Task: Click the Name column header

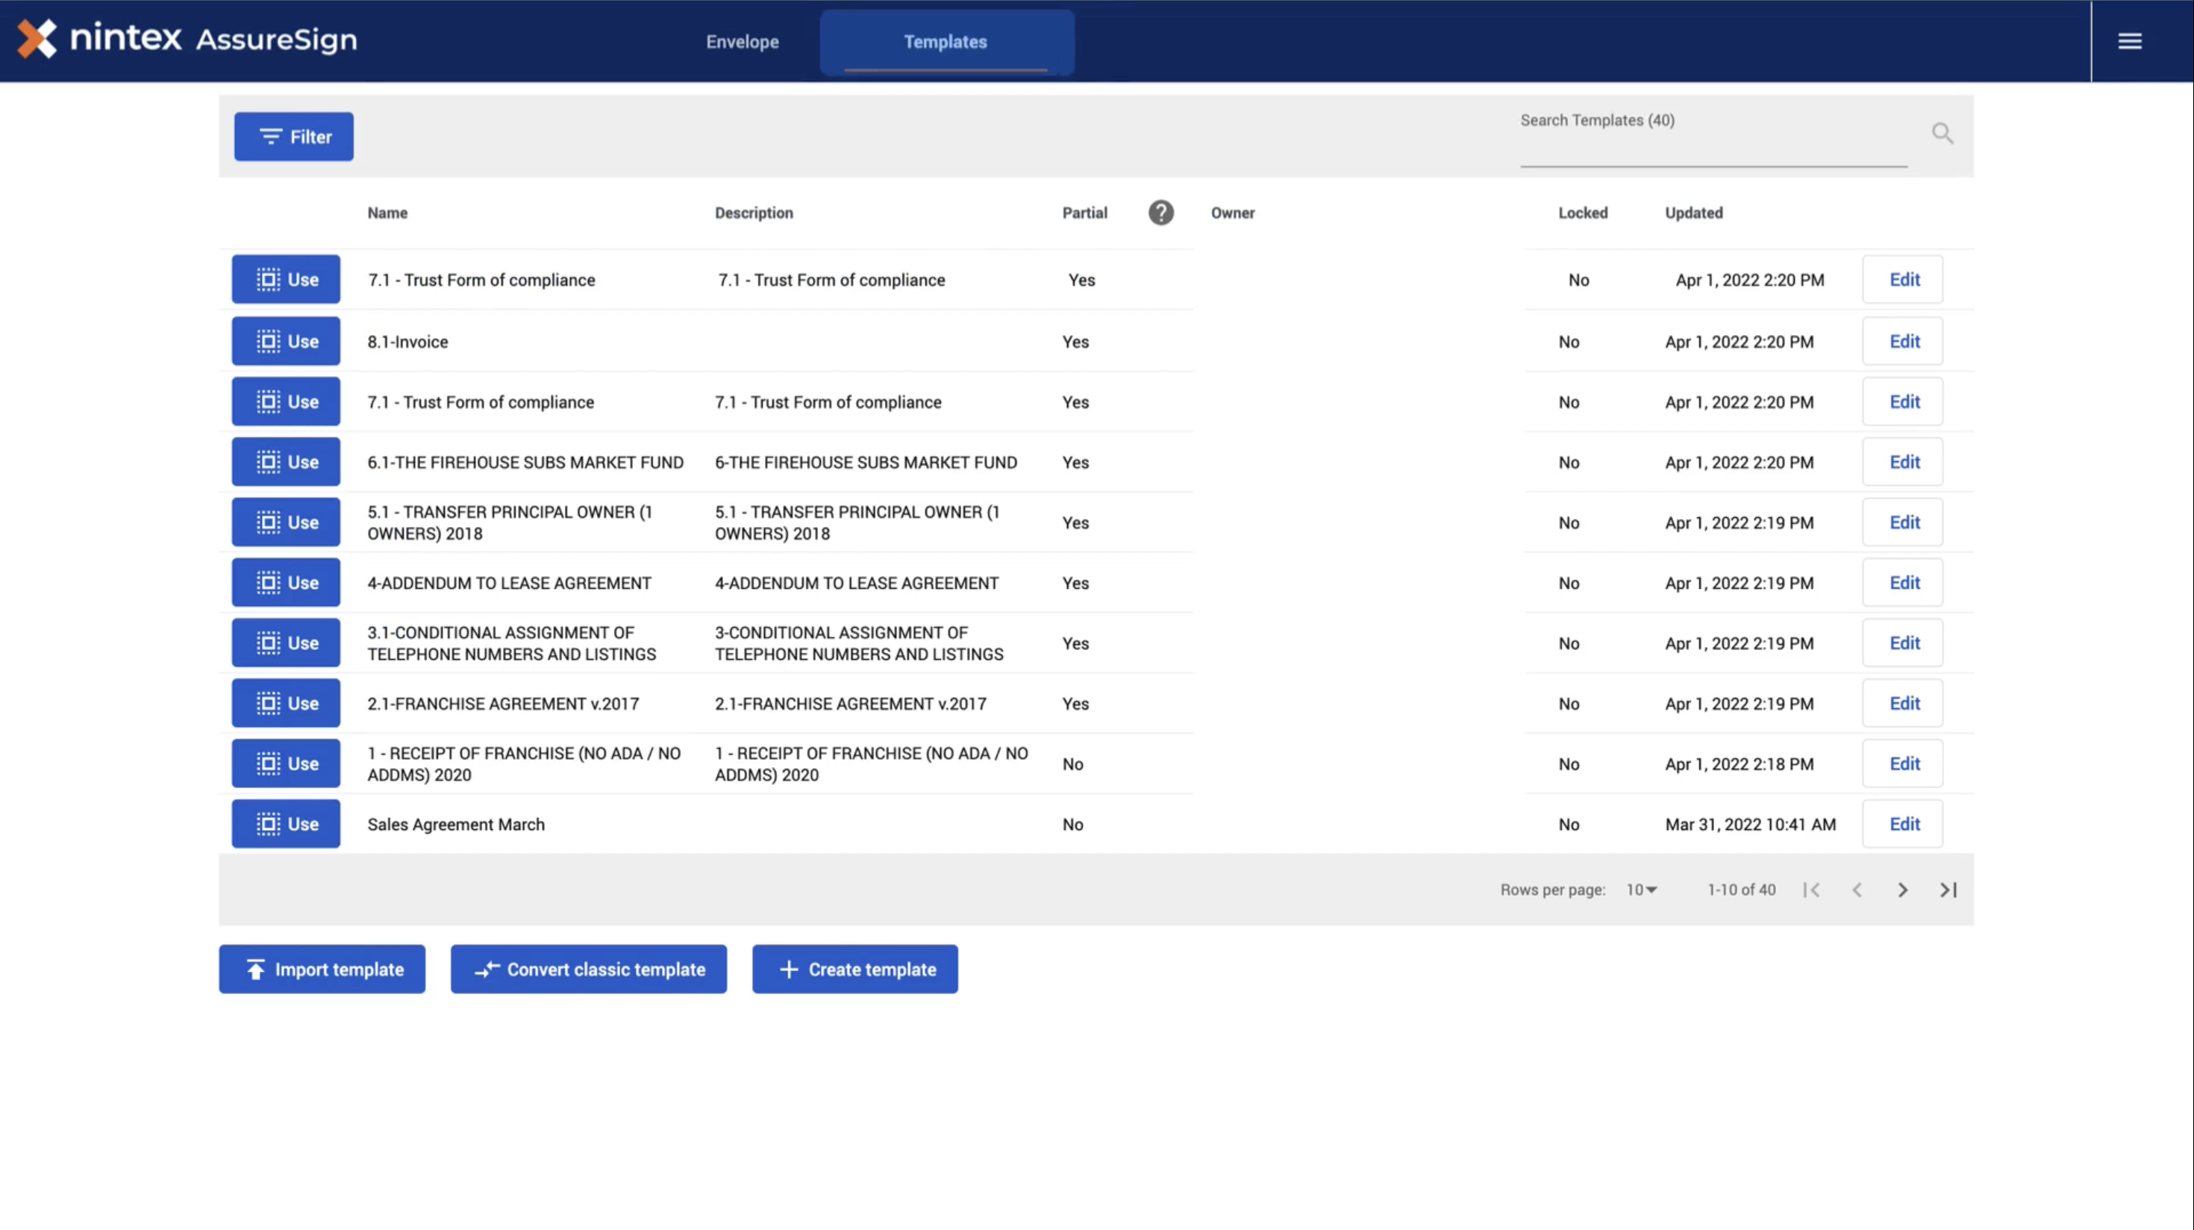Action: coord(387,213)
